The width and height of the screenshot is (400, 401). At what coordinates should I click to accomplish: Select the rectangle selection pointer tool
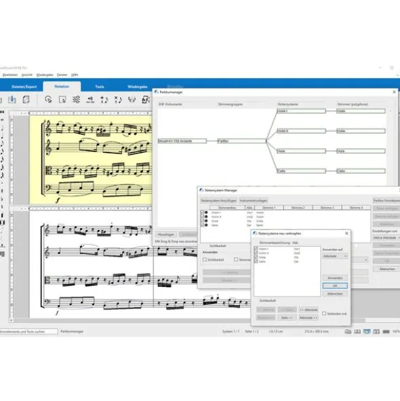click(x=62, y=99)
